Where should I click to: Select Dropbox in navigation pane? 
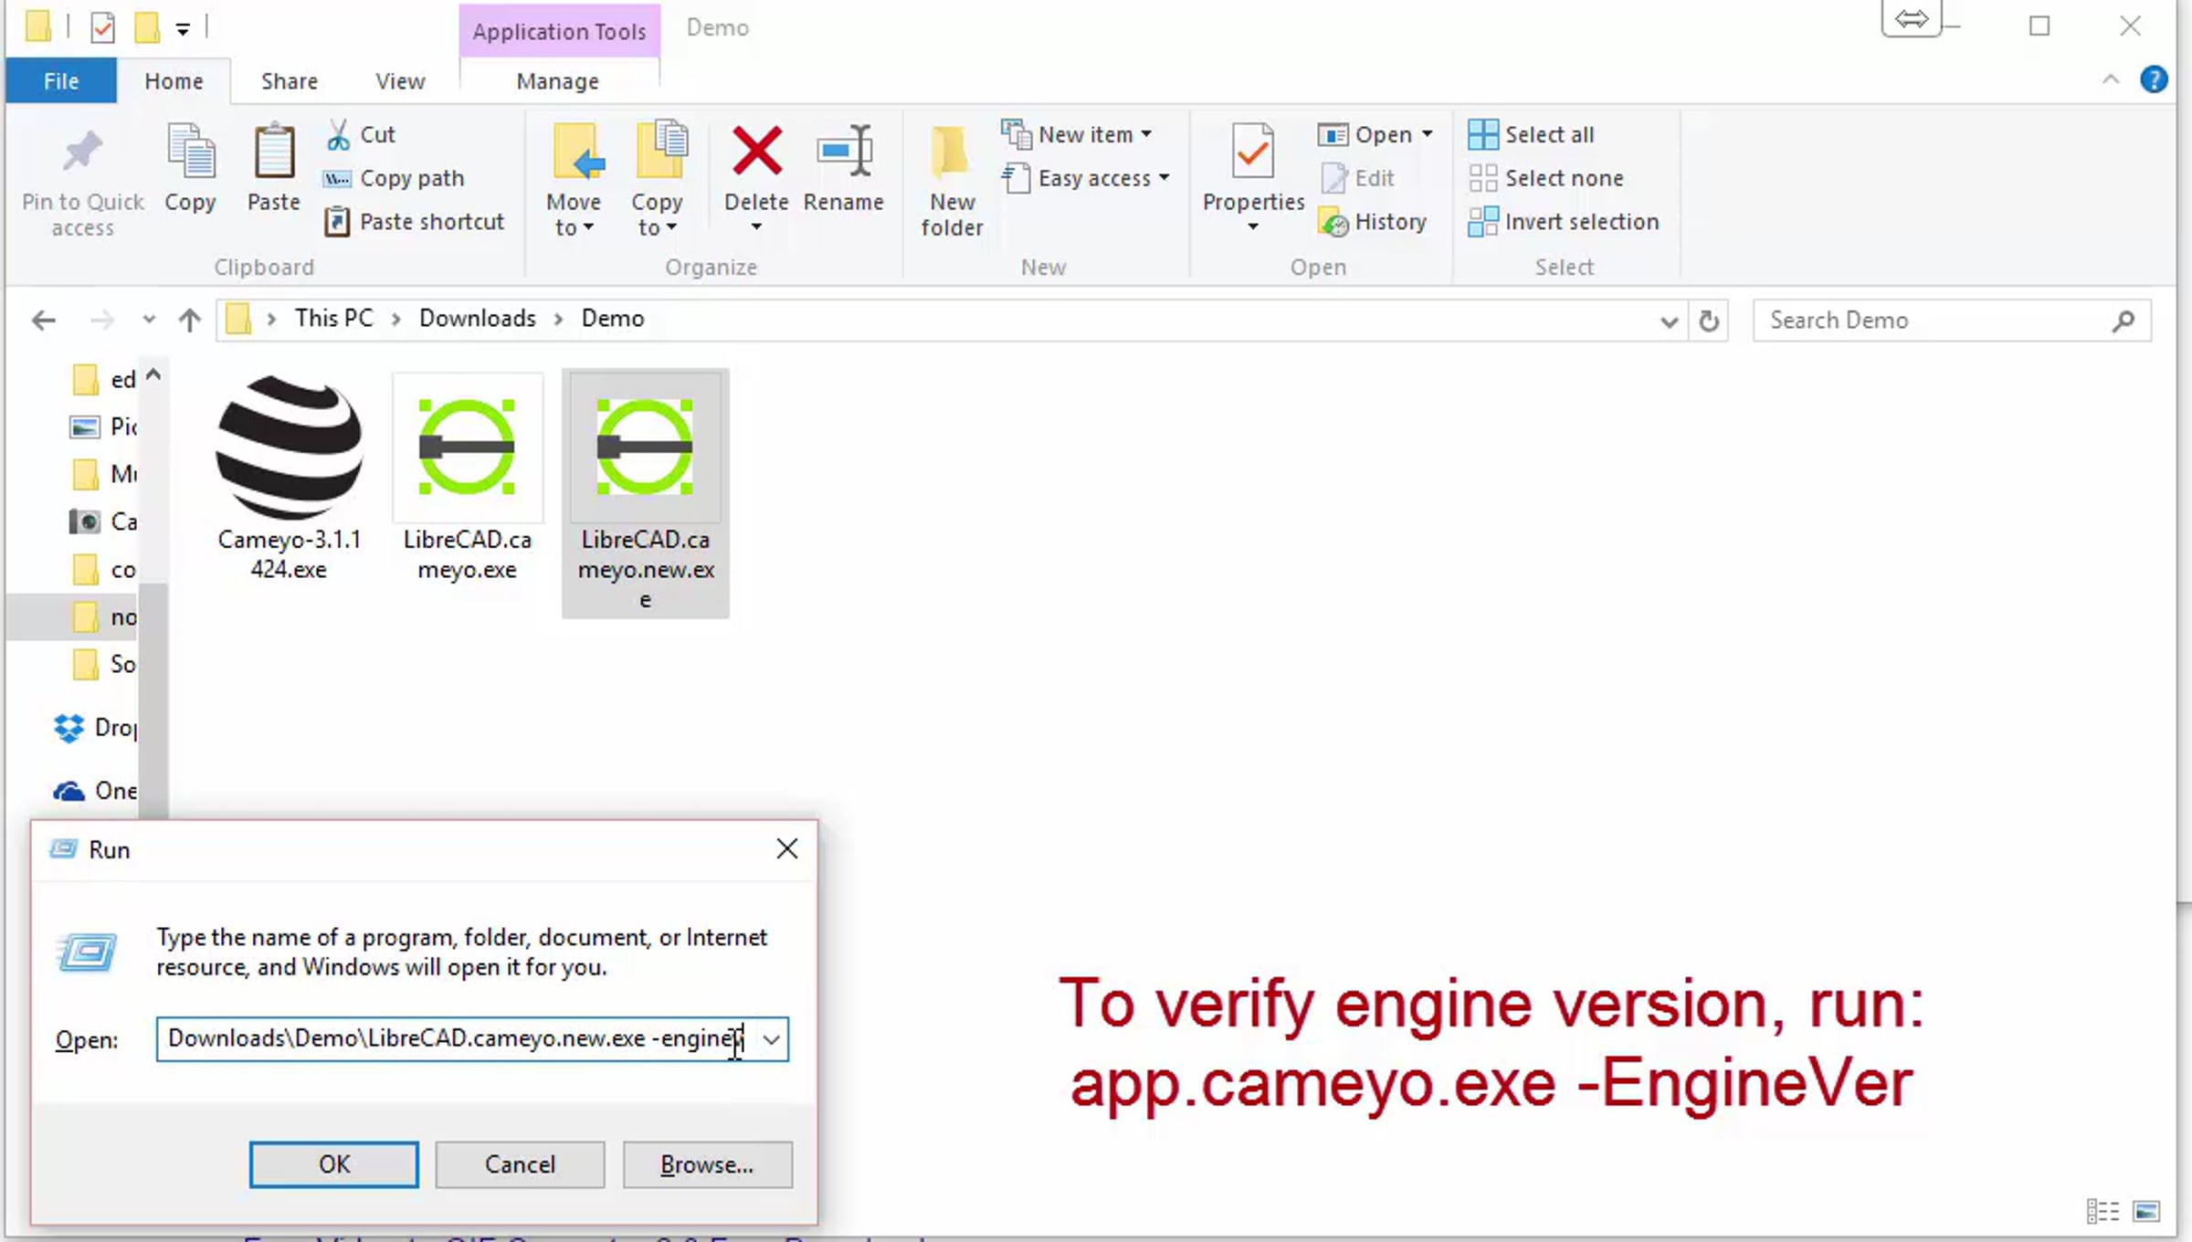(95, 728)
